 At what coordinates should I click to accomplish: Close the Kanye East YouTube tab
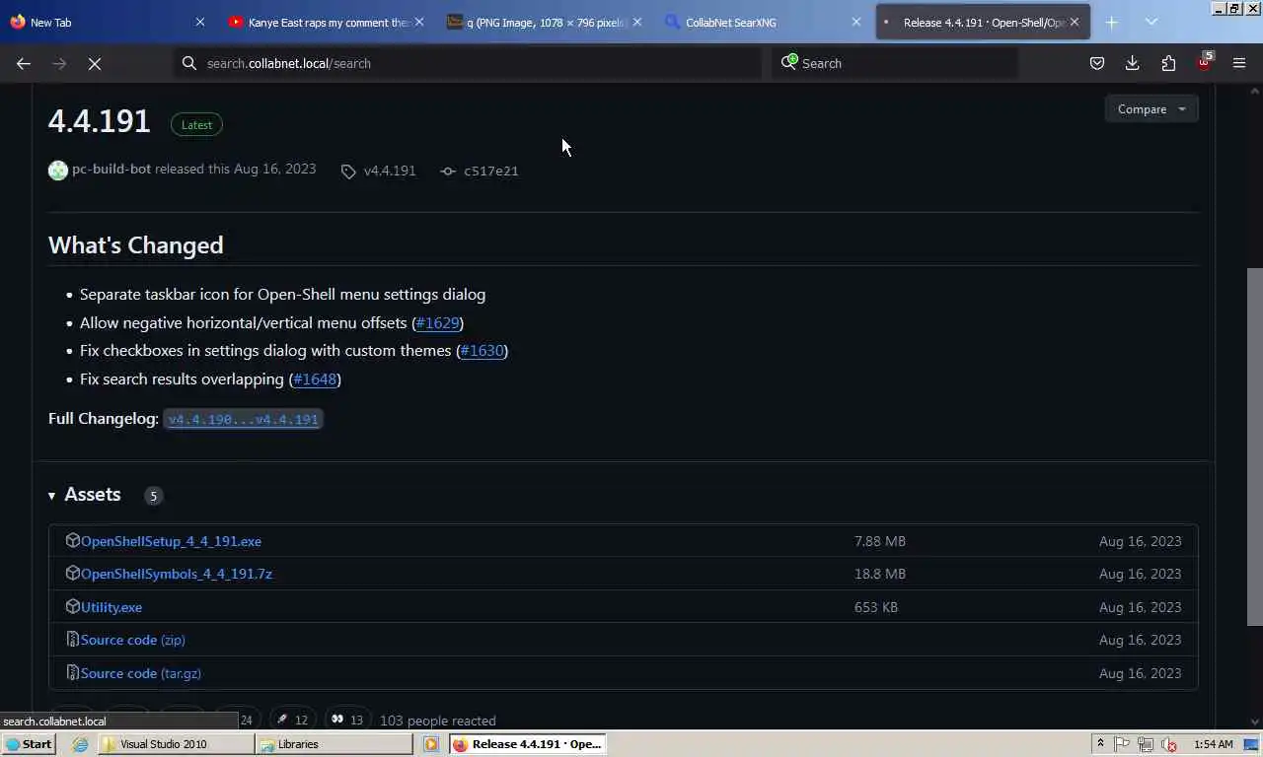coord(418,22)
